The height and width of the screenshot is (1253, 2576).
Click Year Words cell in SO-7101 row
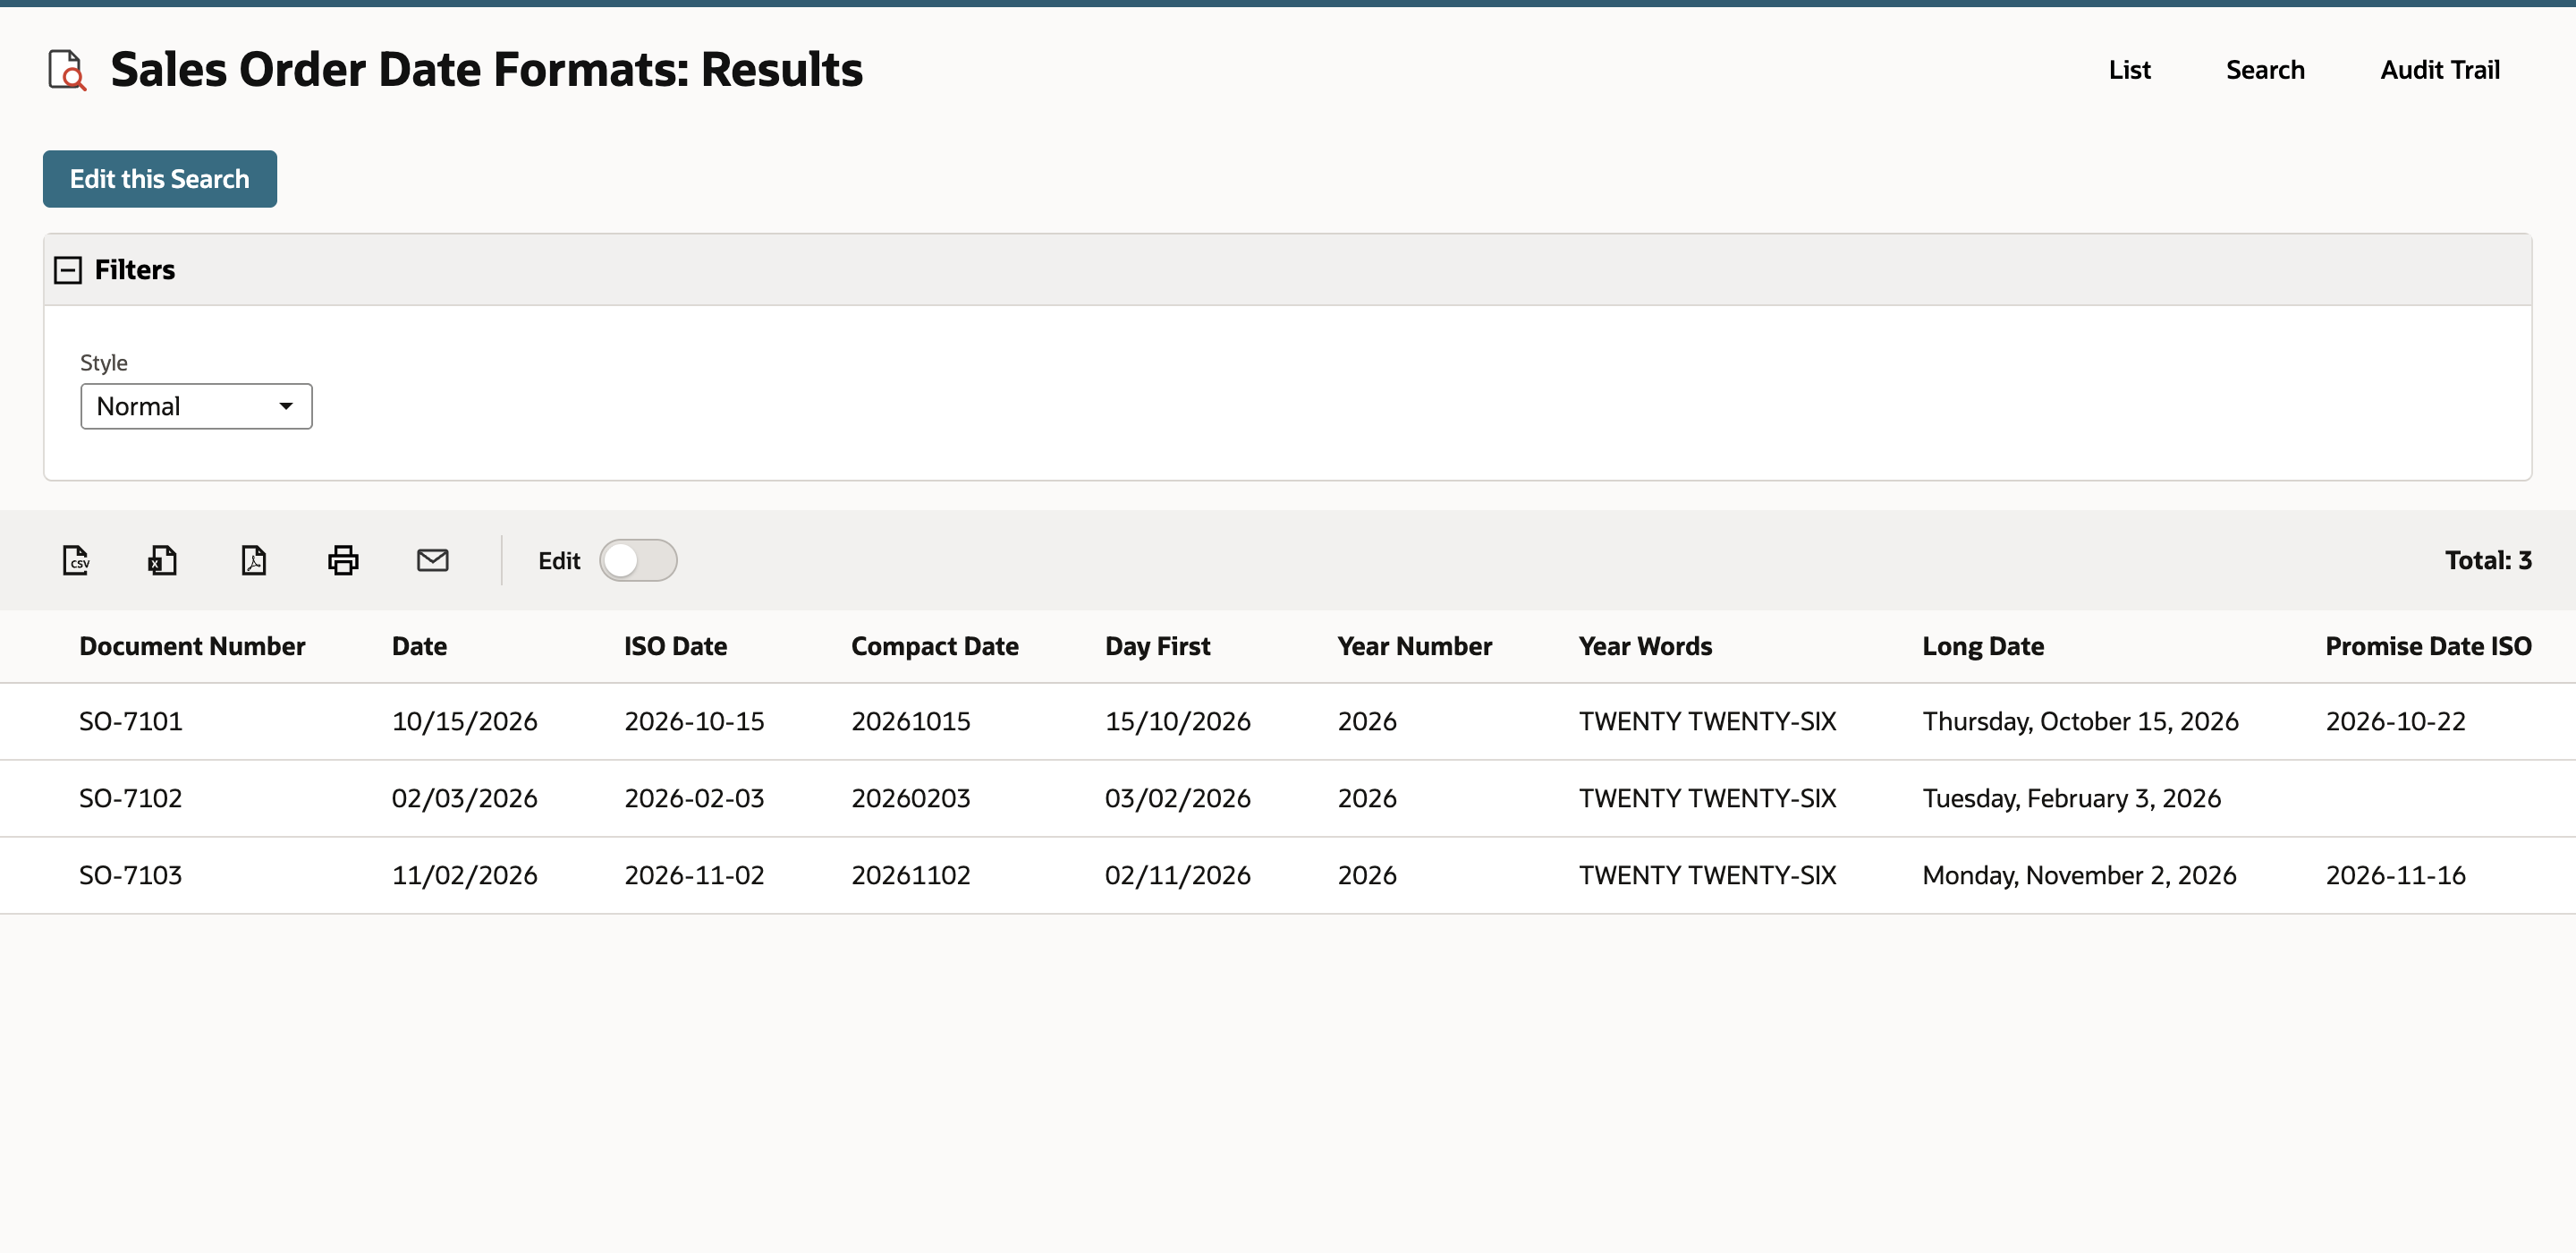click(x=1708, y=721)
